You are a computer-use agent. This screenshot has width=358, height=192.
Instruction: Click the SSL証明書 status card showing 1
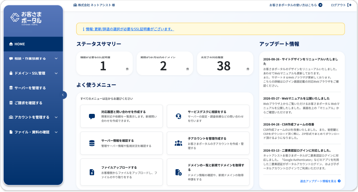104,63
